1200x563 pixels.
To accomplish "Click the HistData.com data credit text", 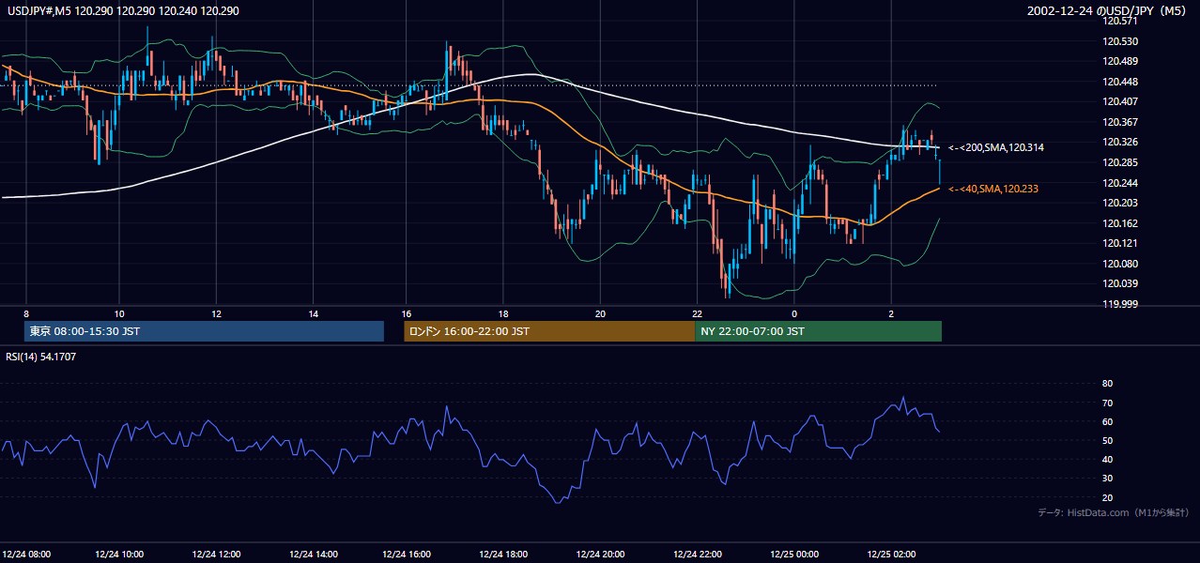I will tap(1113, 512).
